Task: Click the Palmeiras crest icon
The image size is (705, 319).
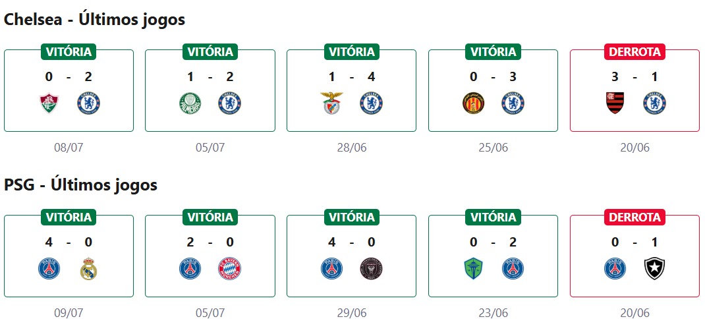Action: [190, 103]
